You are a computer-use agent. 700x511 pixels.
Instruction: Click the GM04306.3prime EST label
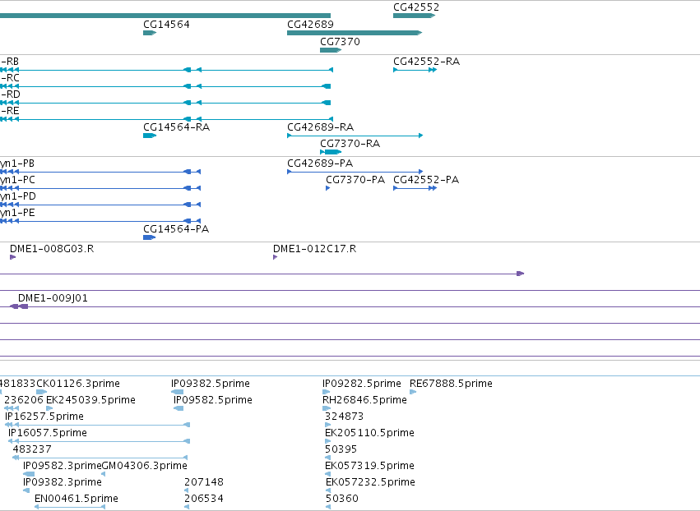(x=145, y=466)
